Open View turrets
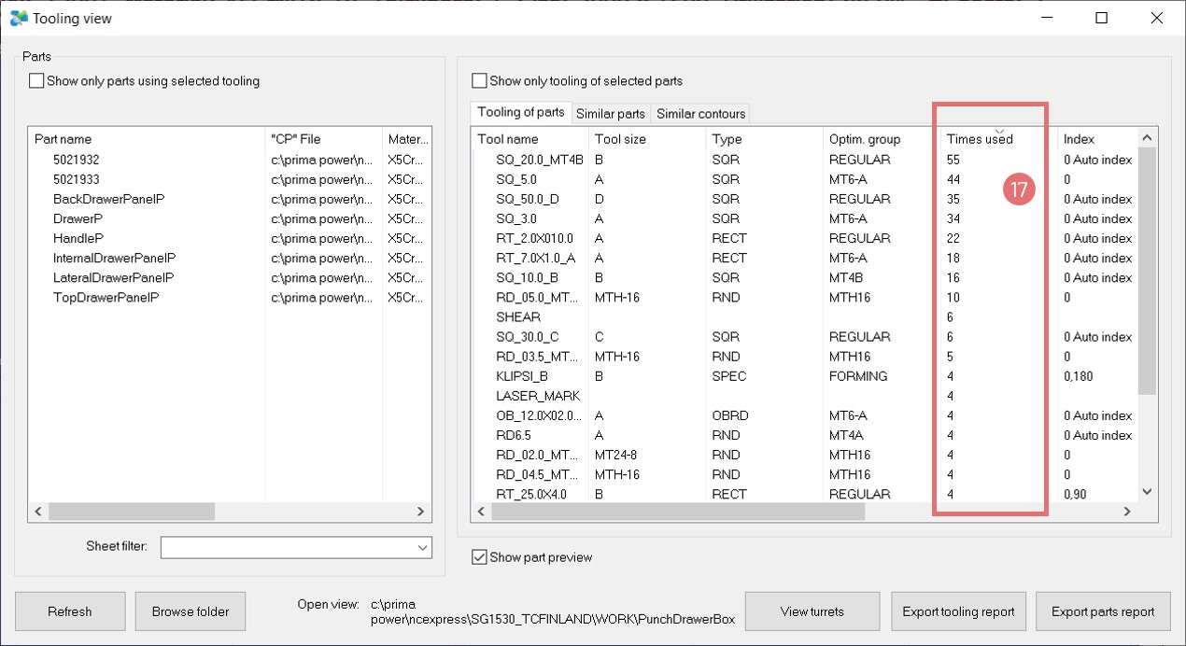 [x=812, y=611]
